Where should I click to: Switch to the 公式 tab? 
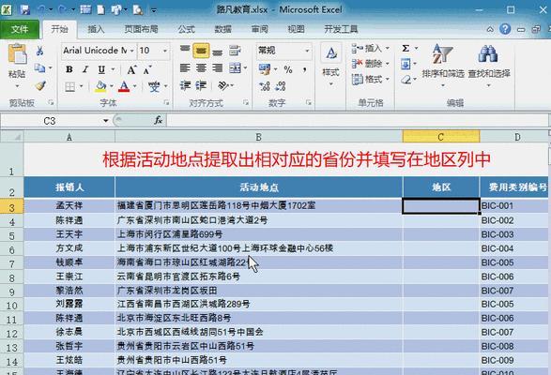tap(186, 29)
